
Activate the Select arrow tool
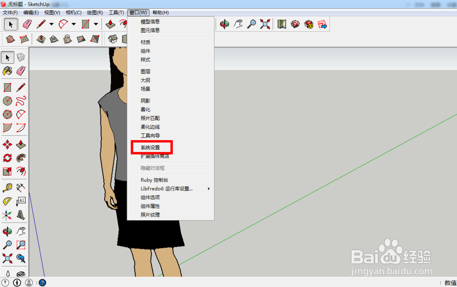coord(7,57)
